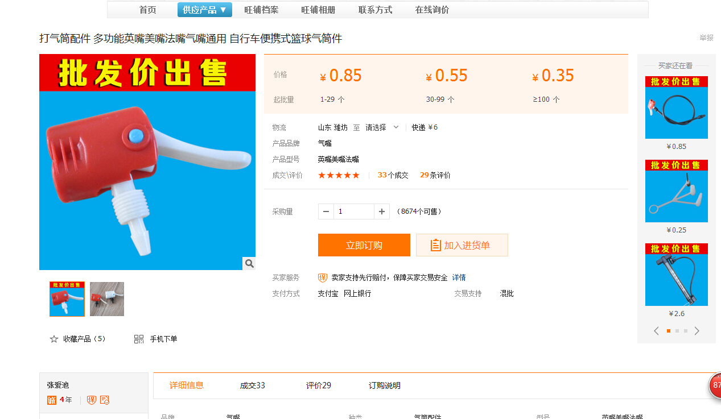This screenshot has height=419, width=721.
Task: Switch to the 成交33 tab
Action: [252, 385]
